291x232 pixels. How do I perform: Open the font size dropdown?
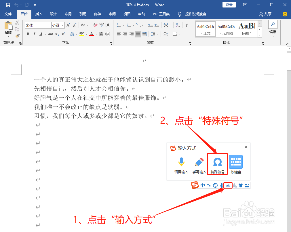coord(62,25)
